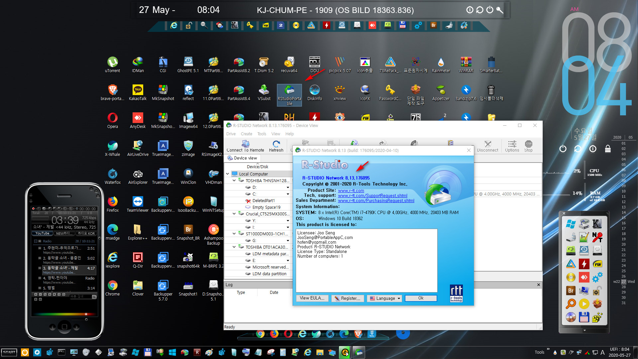Select the Device view tab
Viewport: 638px width, 359px height.
pos(242,158)
